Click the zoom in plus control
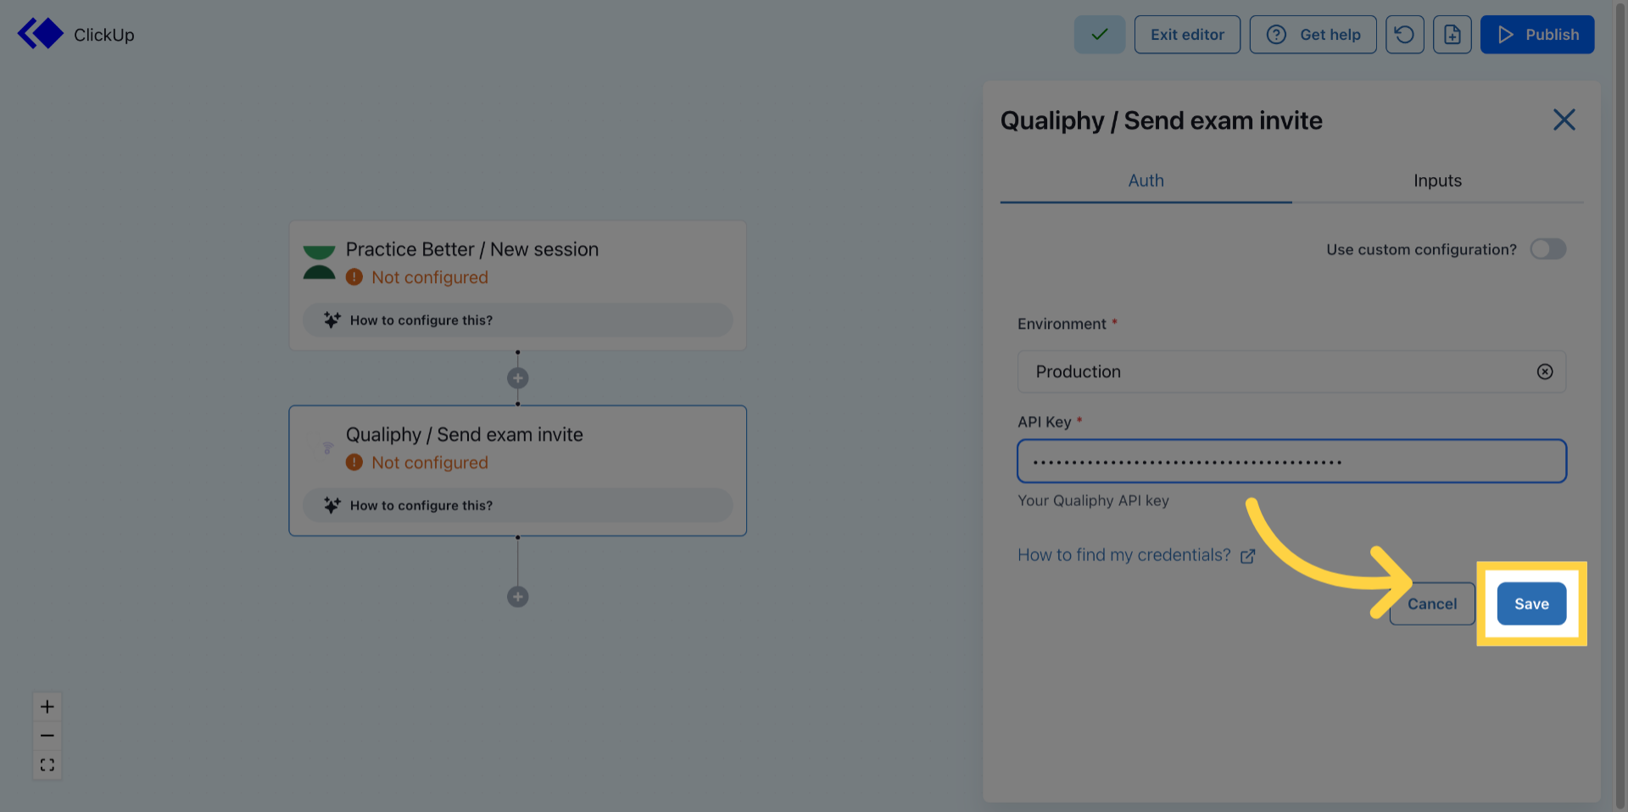1628x812 pixels. [47, 706]
